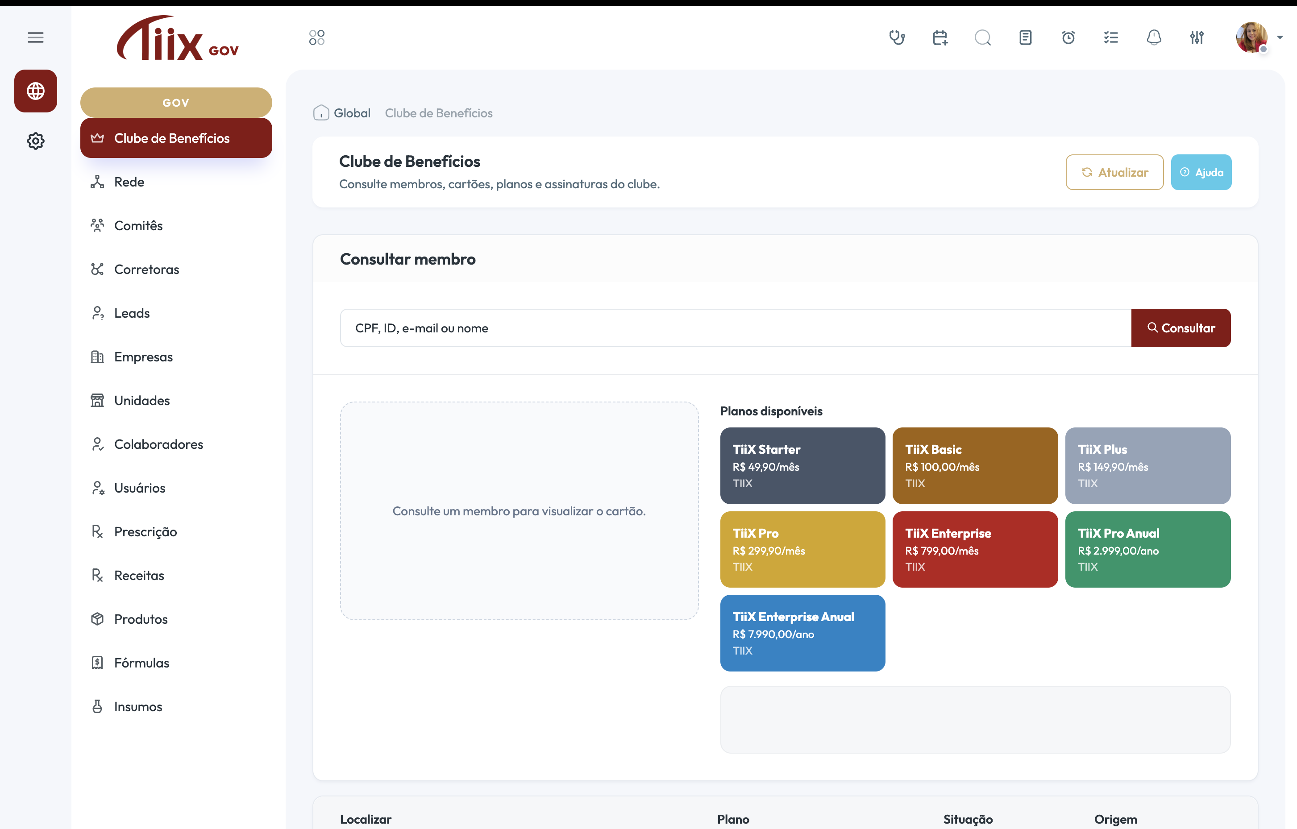
Task: Select the TiiX Plus plan card
Action: pos(1148,466)
